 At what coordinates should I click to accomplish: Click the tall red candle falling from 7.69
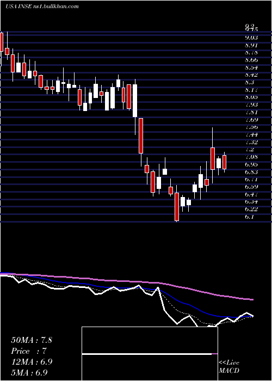(141, 136)
